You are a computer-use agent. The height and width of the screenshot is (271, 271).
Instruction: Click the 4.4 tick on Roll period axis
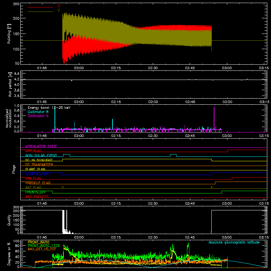(x=16, y=74)
